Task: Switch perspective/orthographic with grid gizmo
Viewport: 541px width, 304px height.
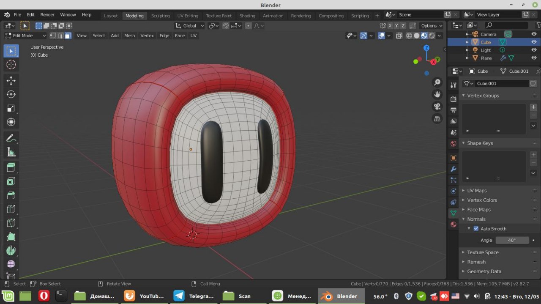Action: coord(437,119)
